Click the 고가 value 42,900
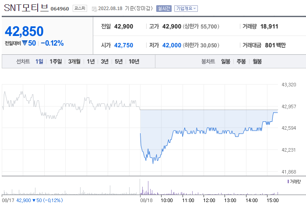Screen dimensions: 306x206 [172, 26]
